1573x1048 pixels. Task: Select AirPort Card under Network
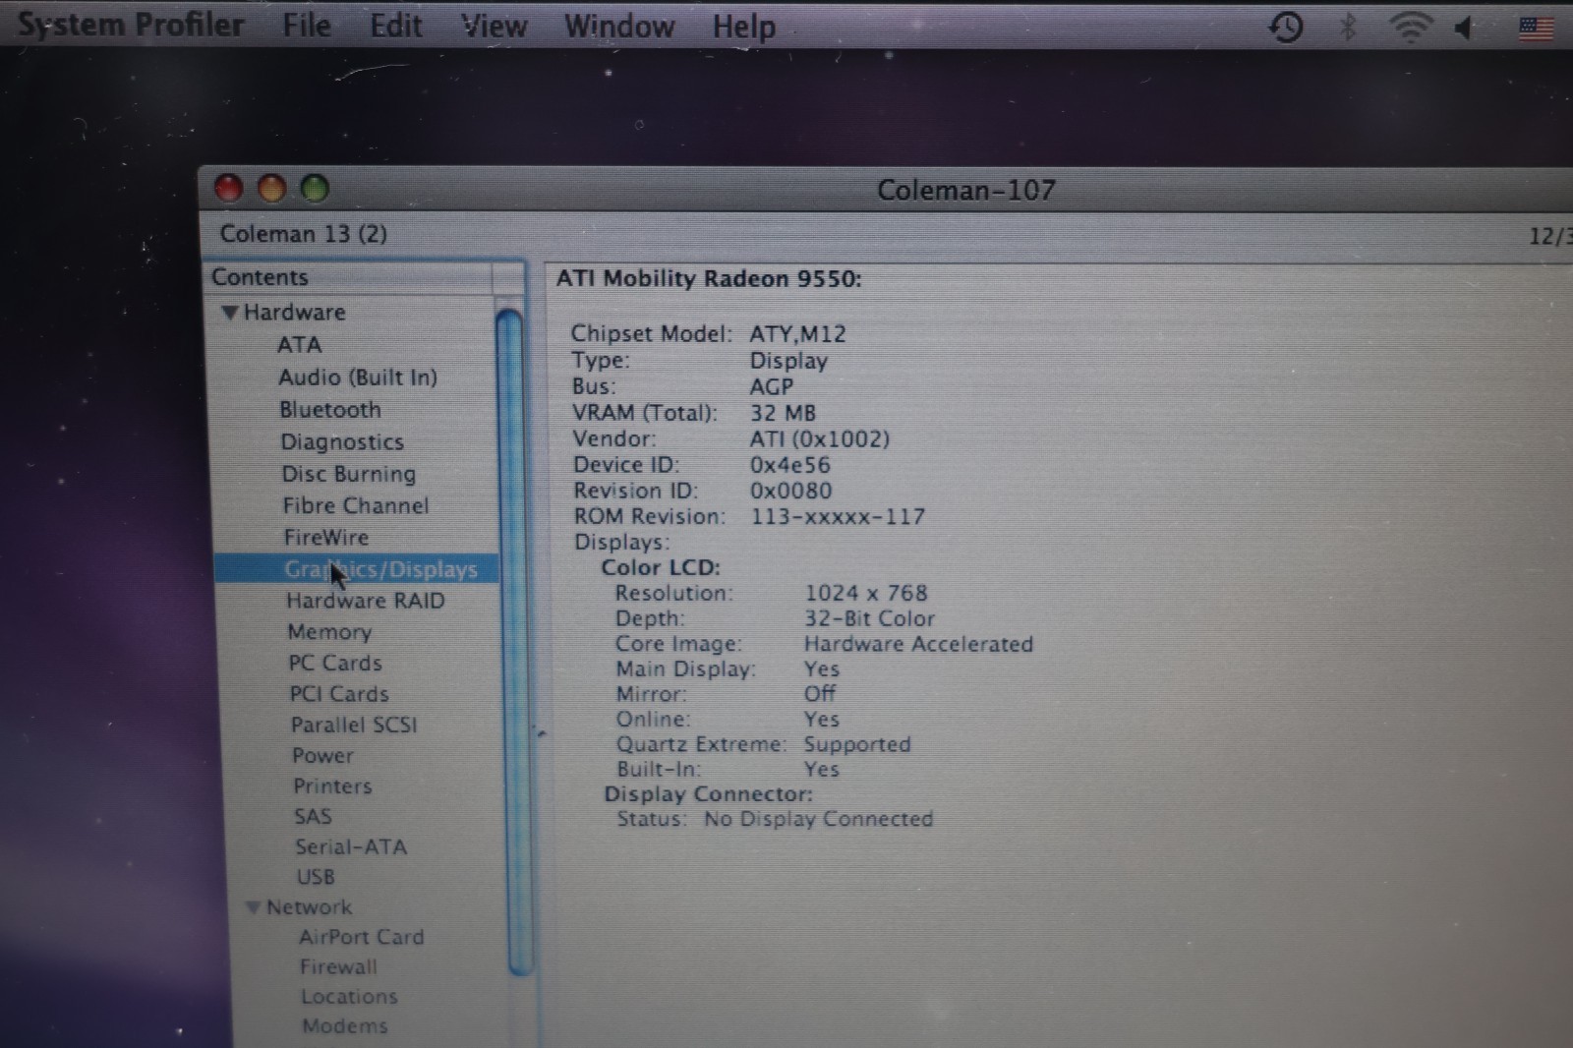pos(362,938)
